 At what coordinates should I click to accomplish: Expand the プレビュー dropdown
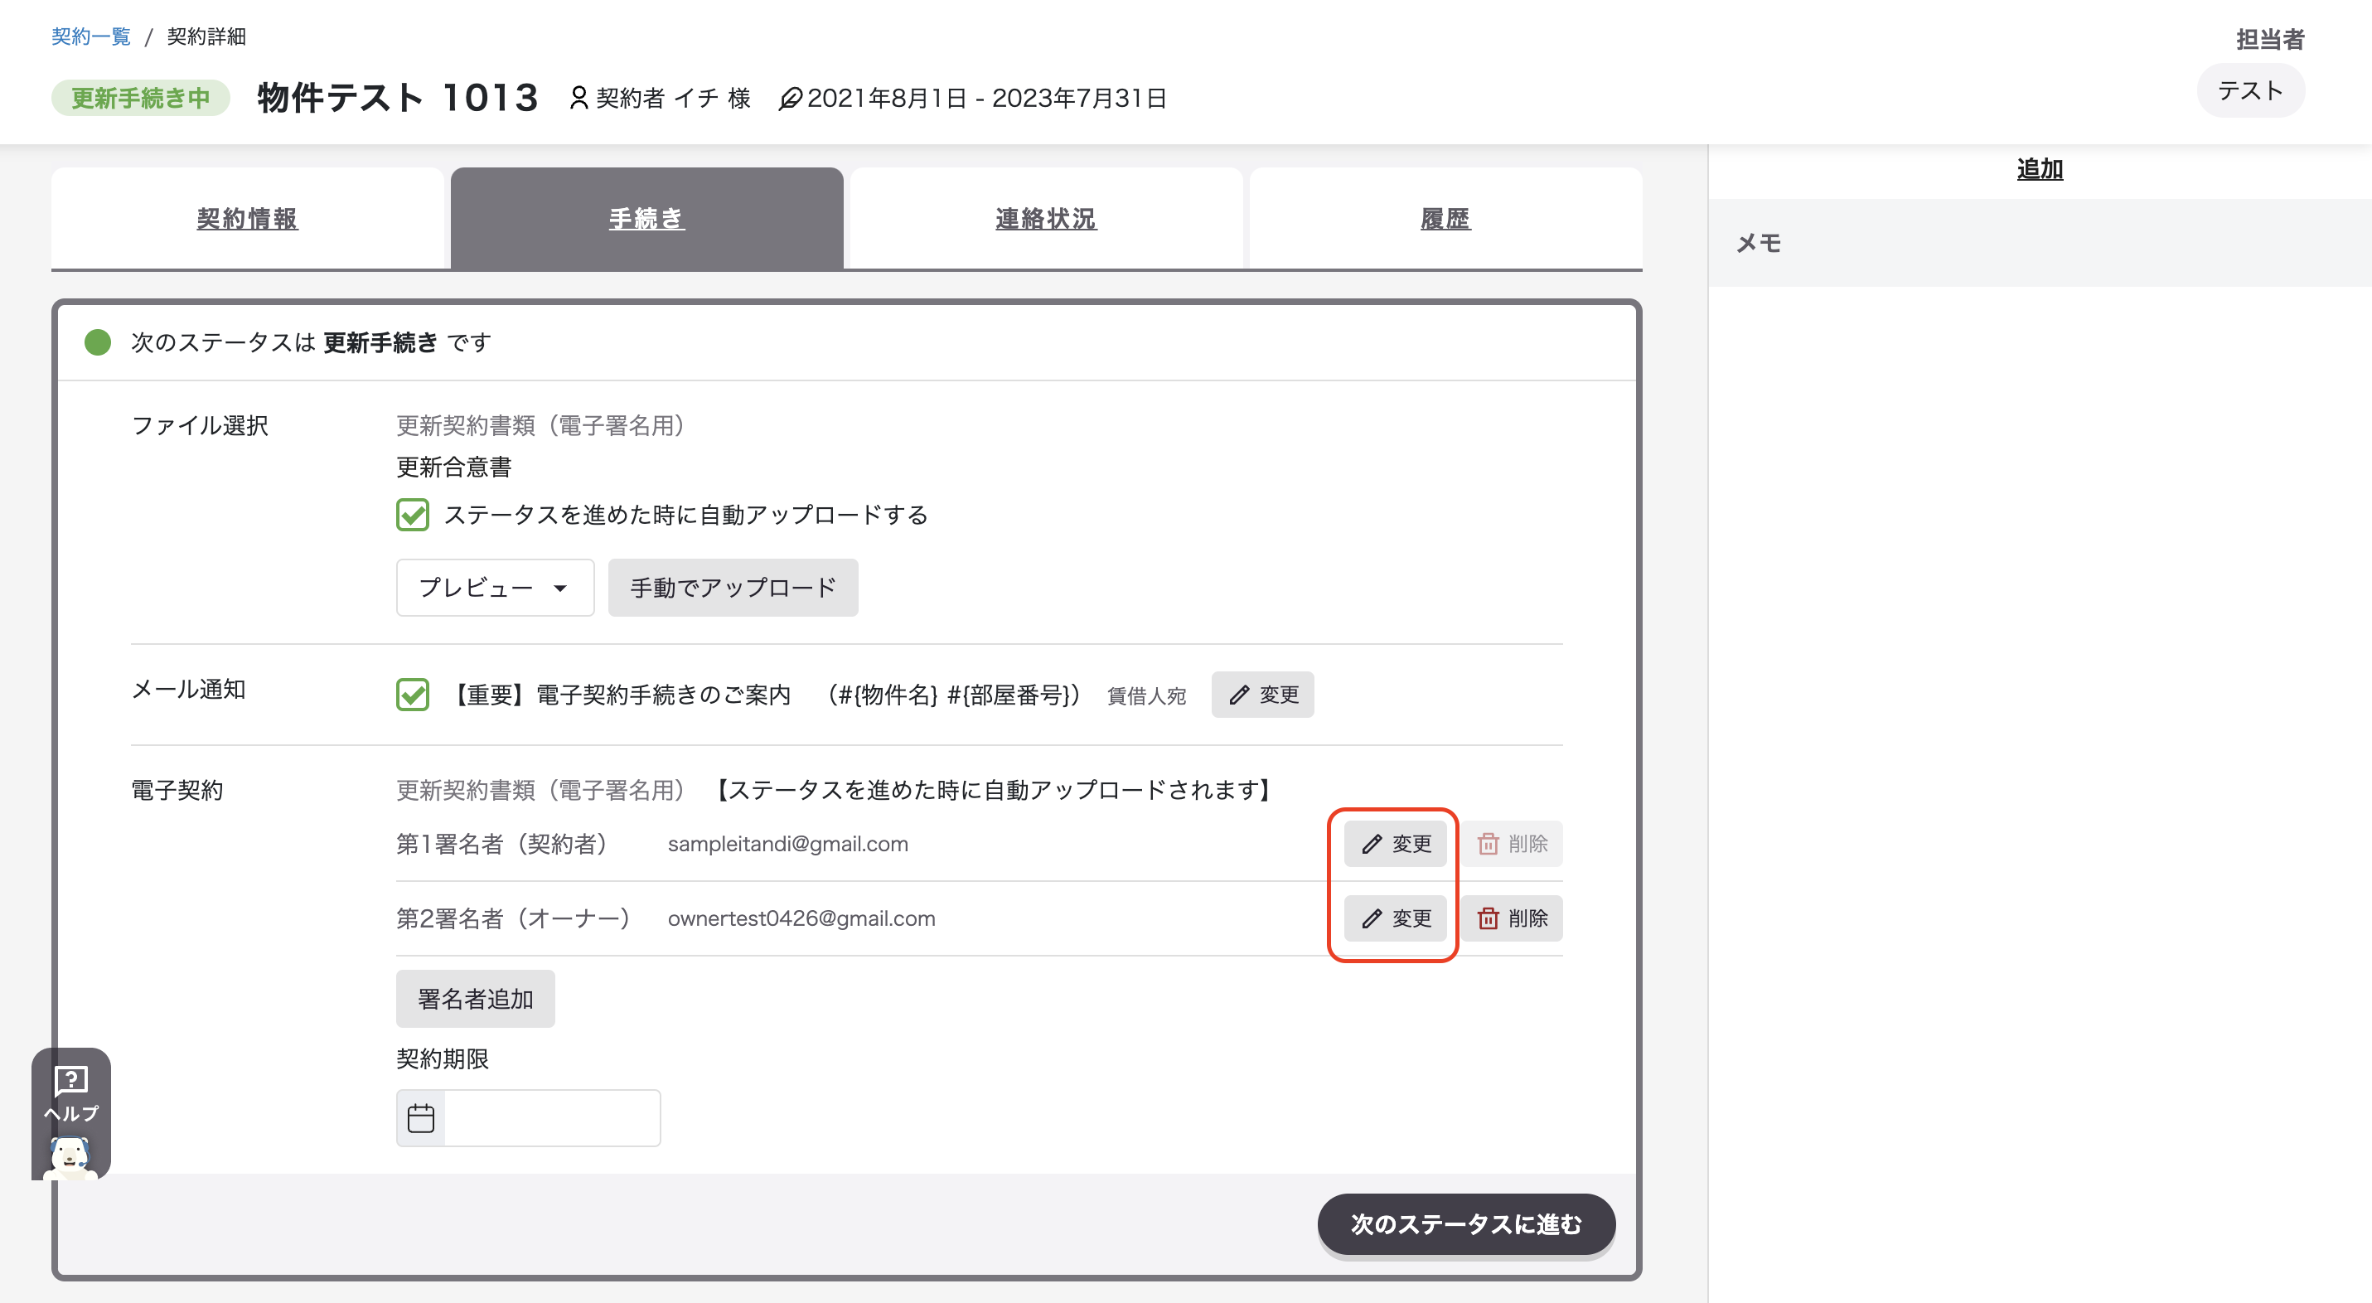click(x=496, y=588)
